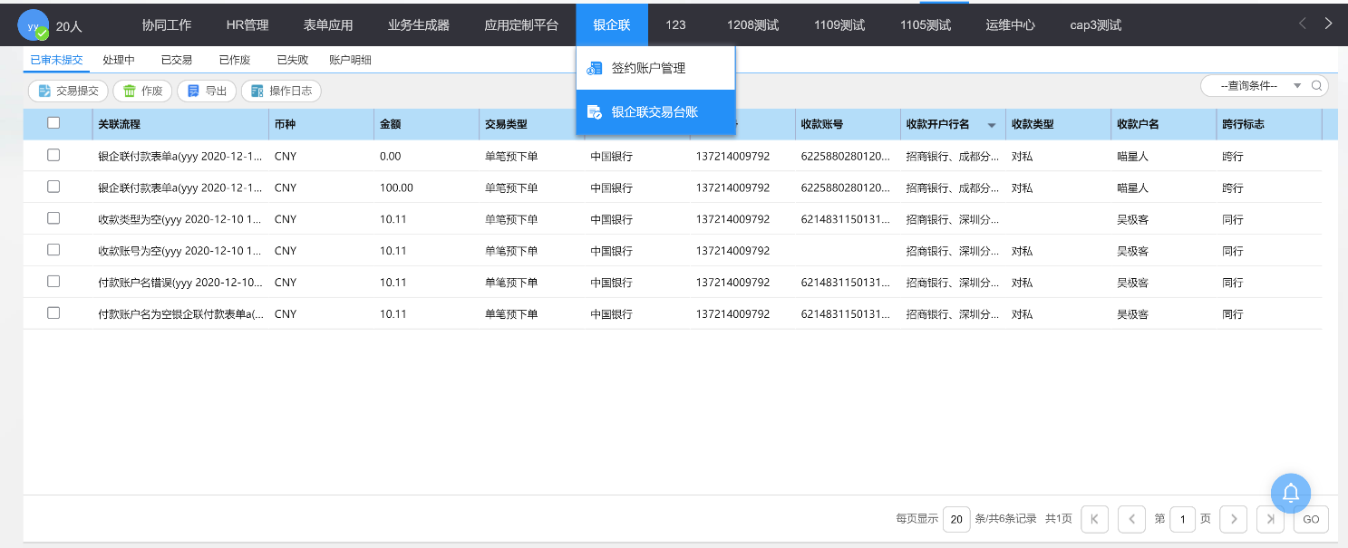Click the page number input field
This screenshot has width=1348, height=548.
pos(1183,519)
